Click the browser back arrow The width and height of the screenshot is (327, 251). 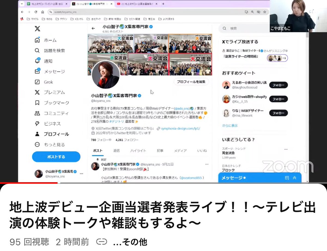[x=22, y=12]
